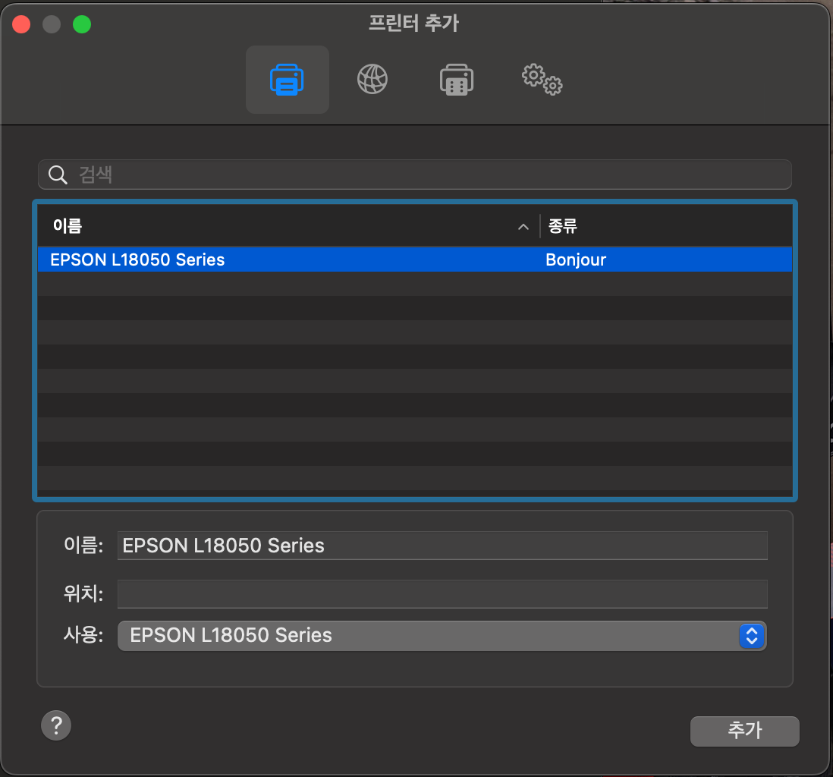The image size is (833, 777).
Task: Sort printers by the 종류 column header
Action: click(666, 226)
